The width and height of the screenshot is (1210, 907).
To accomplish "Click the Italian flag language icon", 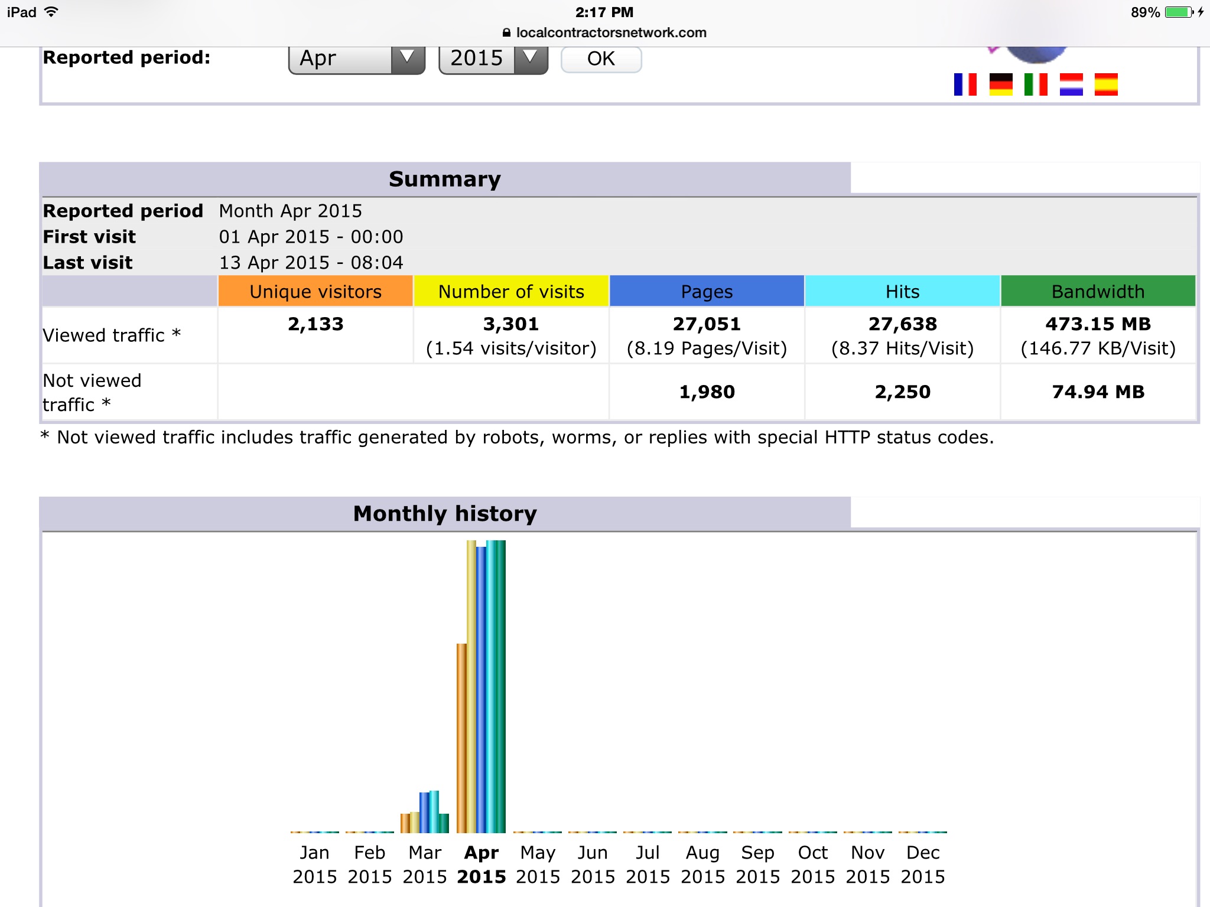I will [x=1036, y=84].
